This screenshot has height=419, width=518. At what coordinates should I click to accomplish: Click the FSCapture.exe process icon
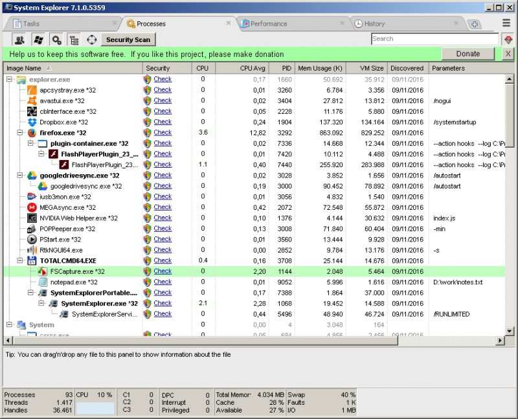point(43,271)
